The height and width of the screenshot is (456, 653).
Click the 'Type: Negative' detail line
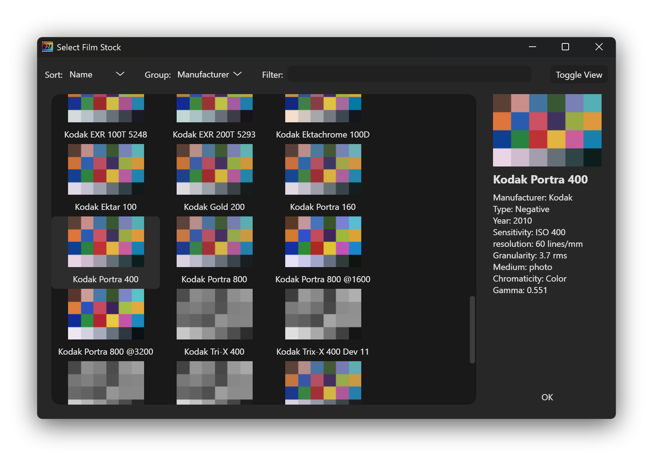(521, 209)
